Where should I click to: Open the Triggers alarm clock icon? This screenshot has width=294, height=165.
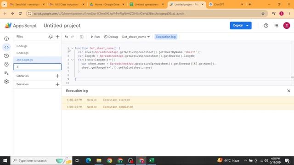coord(6,64)
